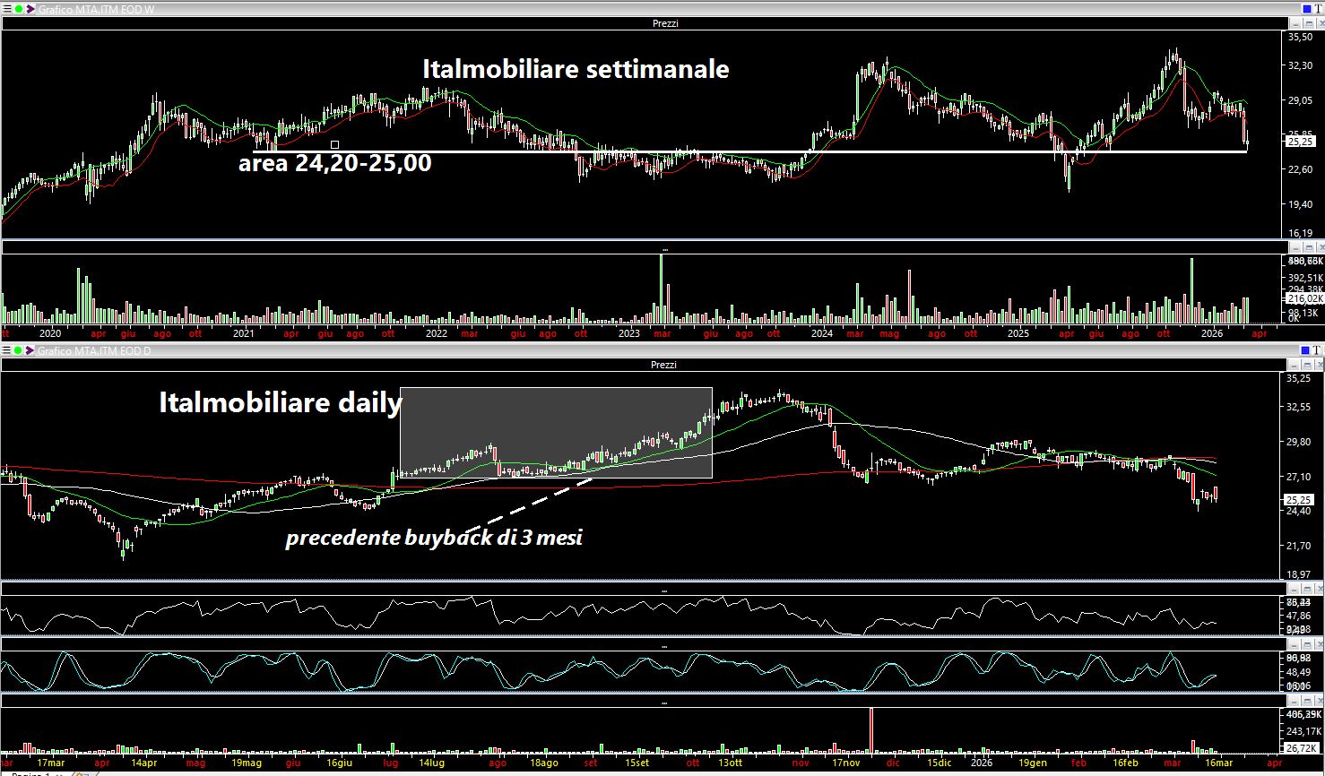Image resolution: width=1325 pixels, height=776 pixels.
Task: Maximize the daily Prezzi price panel
Action: point(1306,365)
